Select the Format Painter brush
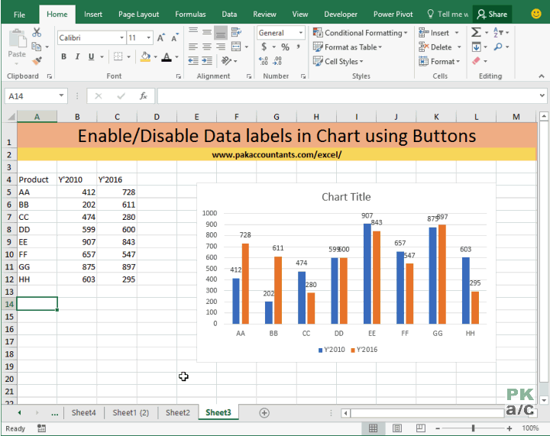550x436 pixels. point(37,61)
